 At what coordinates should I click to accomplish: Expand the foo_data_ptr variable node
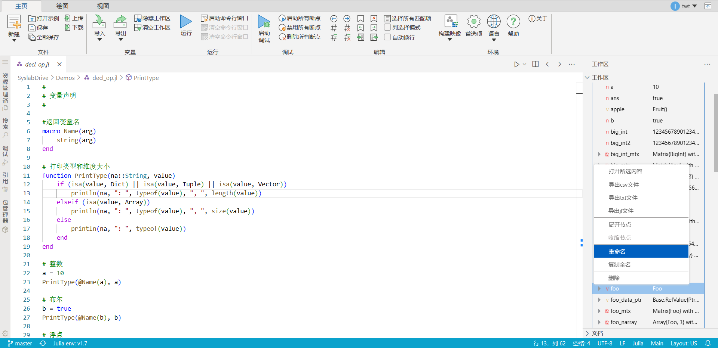[599, 300]
